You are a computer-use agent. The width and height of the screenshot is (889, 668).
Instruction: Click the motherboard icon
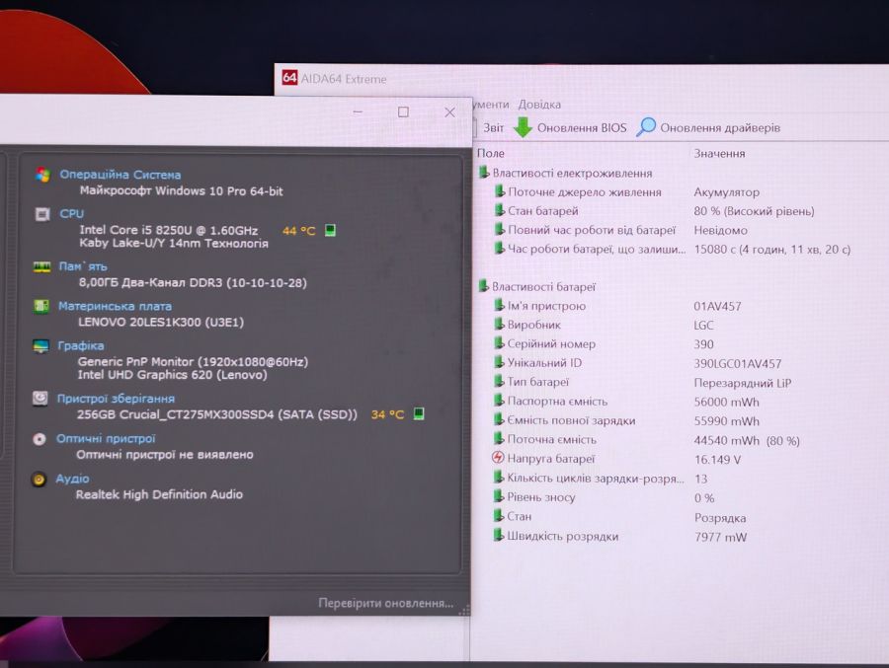[x=41, y=307]
